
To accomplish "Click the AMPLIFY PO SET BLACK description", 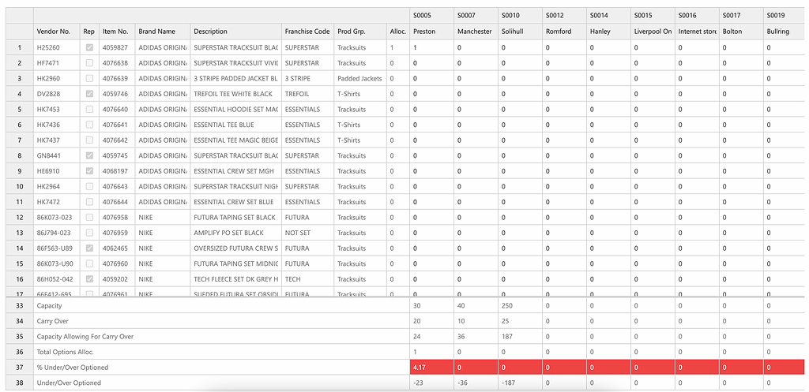I will click(235, 233).
